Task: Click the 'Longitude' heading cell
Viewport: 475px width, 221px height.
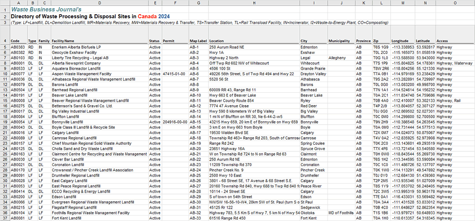Action: coord(403,35)
